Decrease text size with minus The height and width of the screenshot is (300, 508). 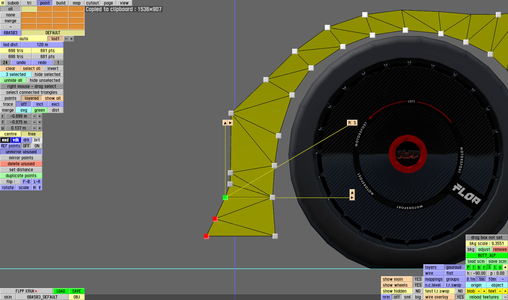pyautogui.click(x=500, y=291)
